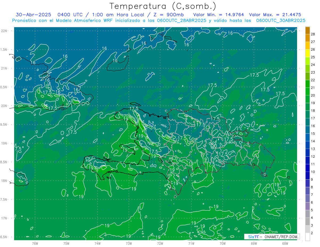Click the '5' colorbar scale label
This screenshot has height=247, width=320.
312,210
